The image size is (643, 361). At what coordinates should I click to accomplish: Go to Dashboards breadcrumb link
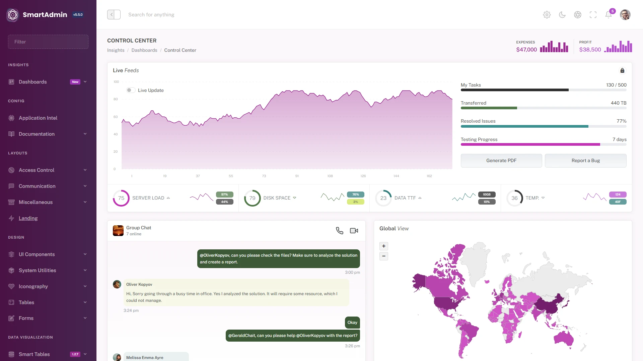click(144, 50)
